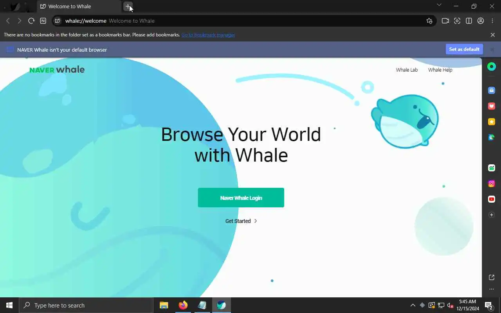
Task: Click the taskbar search box
Action: click(86, 305)
